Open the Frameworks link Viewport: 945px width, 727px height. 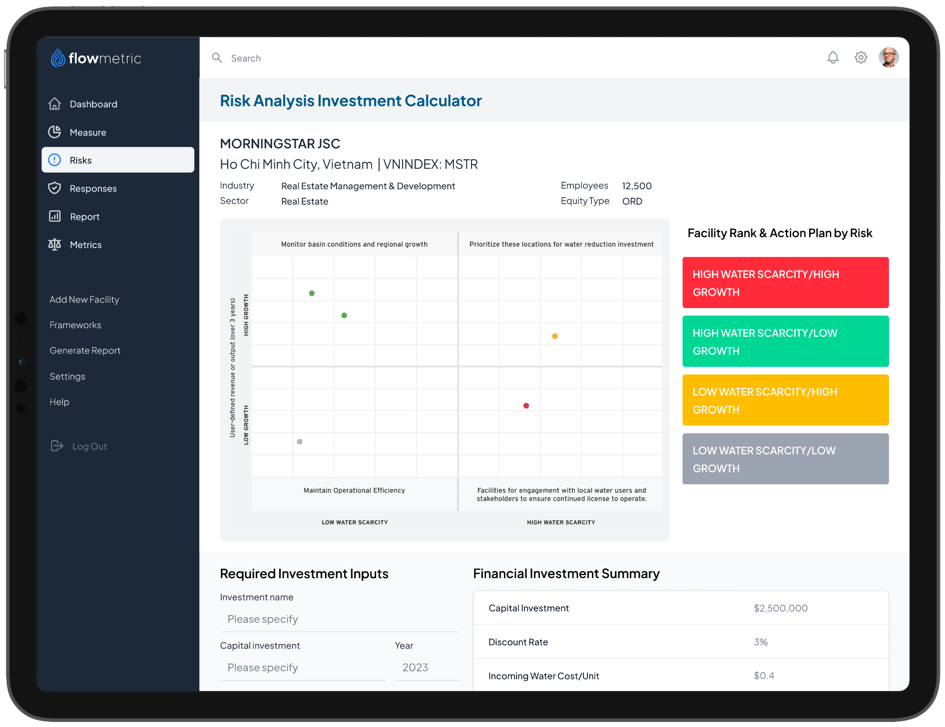pos(75,325)
